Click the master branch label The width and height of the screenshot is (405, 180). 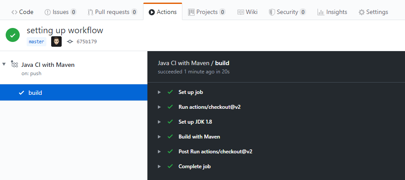(36, 42)
